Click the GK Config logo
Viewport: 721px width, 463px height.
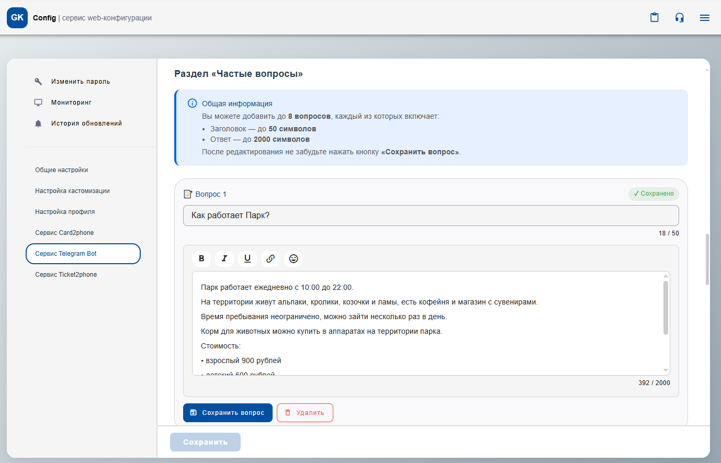point(17,18)
